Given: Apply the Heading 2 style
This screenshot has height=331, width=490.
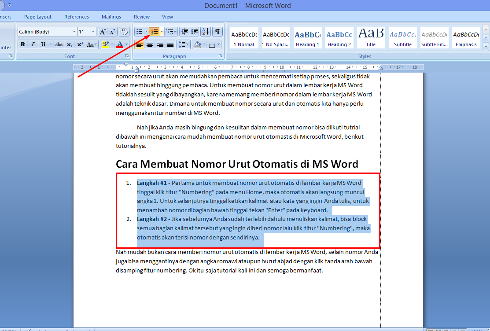Looking at the screenshot, I should tap(339, 38).
